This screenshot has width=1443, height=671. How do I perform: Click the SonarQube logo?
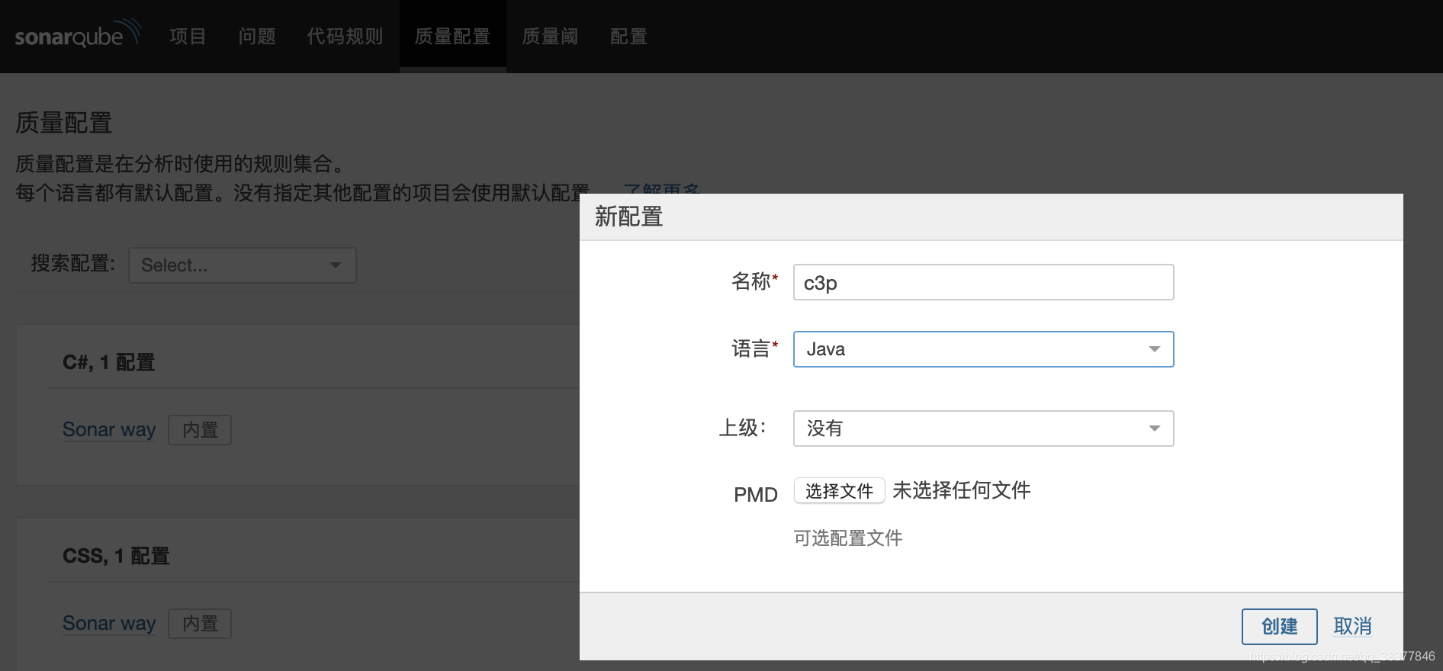77,34
